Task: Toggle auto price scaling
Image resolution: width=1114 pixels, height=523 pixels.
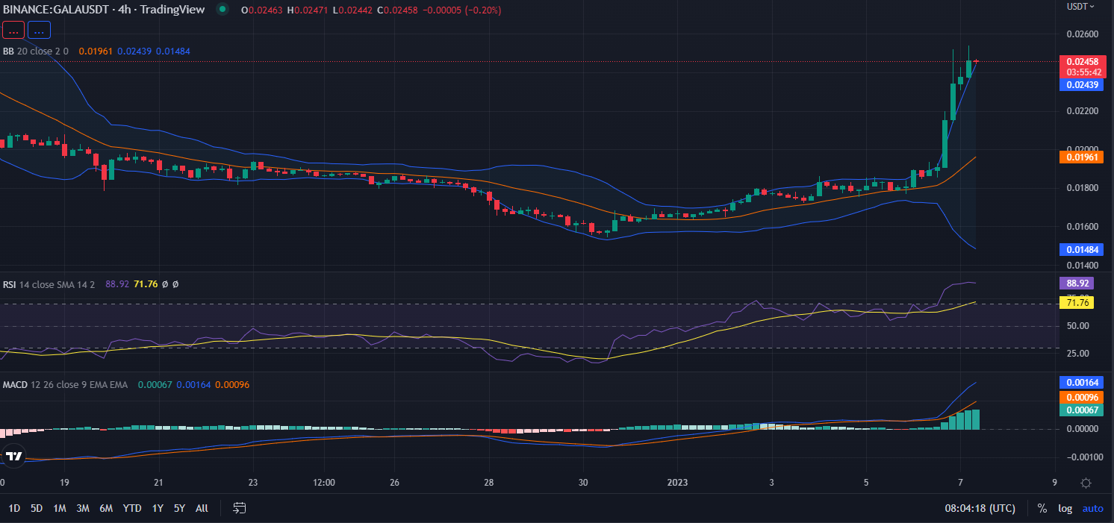Action: click(x=1093, y=508)
